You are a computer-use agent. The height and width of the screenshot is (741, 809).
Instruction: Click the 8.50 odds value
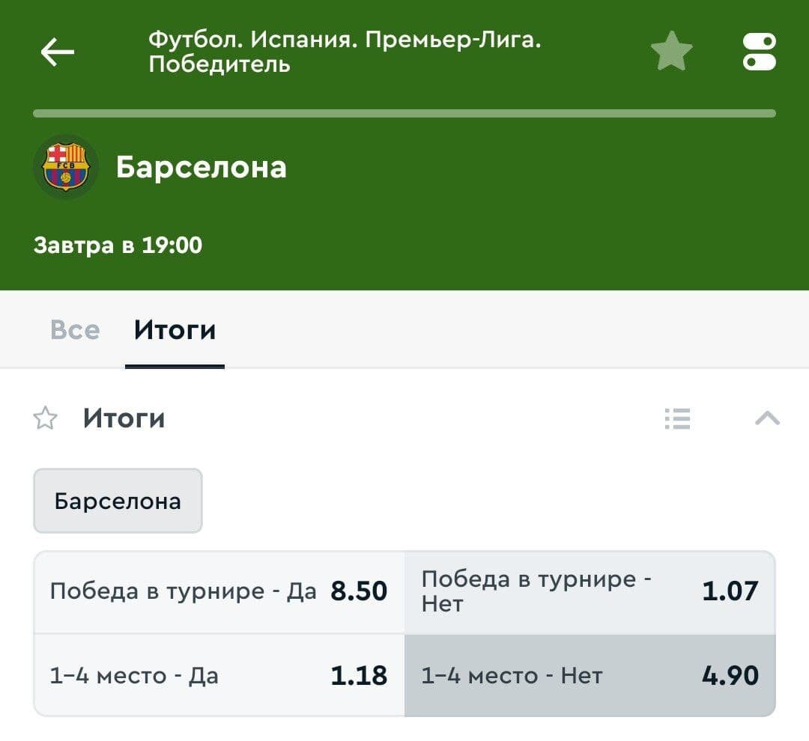(x=359, y=591)
